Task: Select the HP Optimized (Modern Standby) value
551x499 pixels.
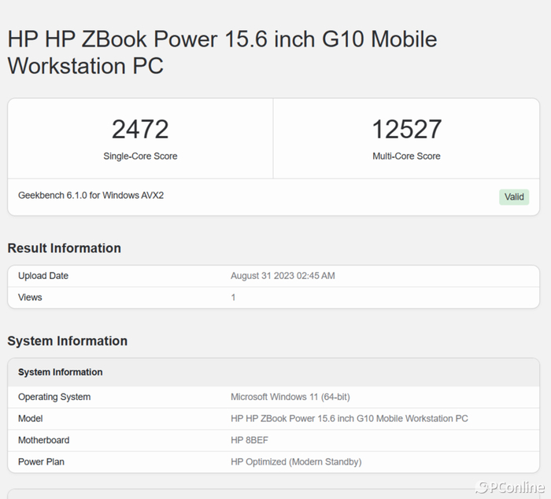Action: 296,462
